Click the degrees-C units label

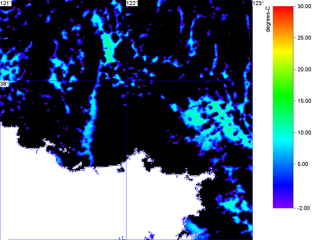268,19
